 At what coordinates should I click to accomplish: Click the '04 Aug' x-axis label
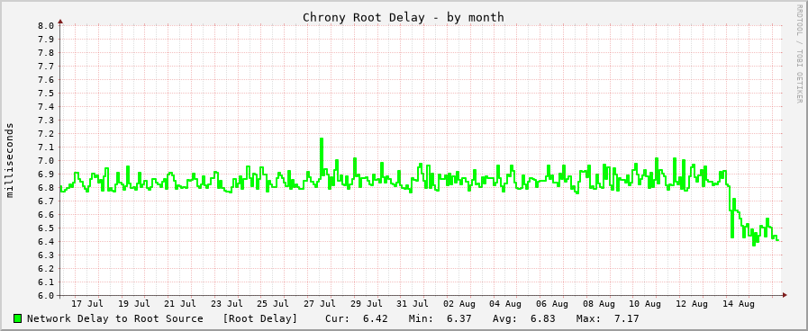tap(505, 304)
